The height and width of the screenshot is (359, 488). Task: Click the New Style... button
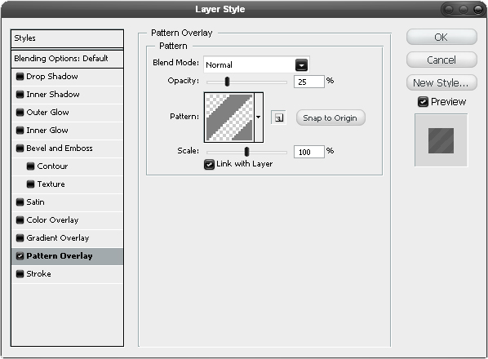[x=441, y=82]
